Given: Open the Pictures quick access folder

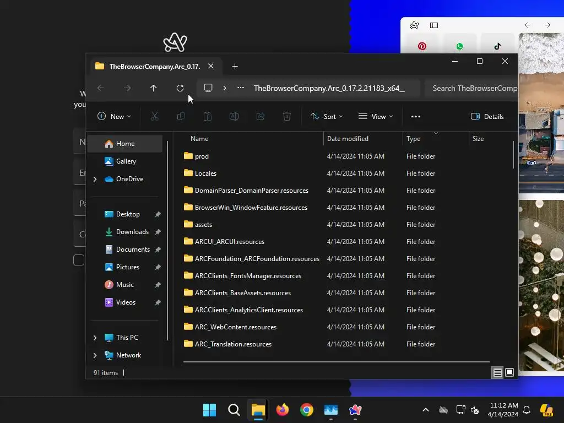Looking at the screenshot, I should 128,267.
